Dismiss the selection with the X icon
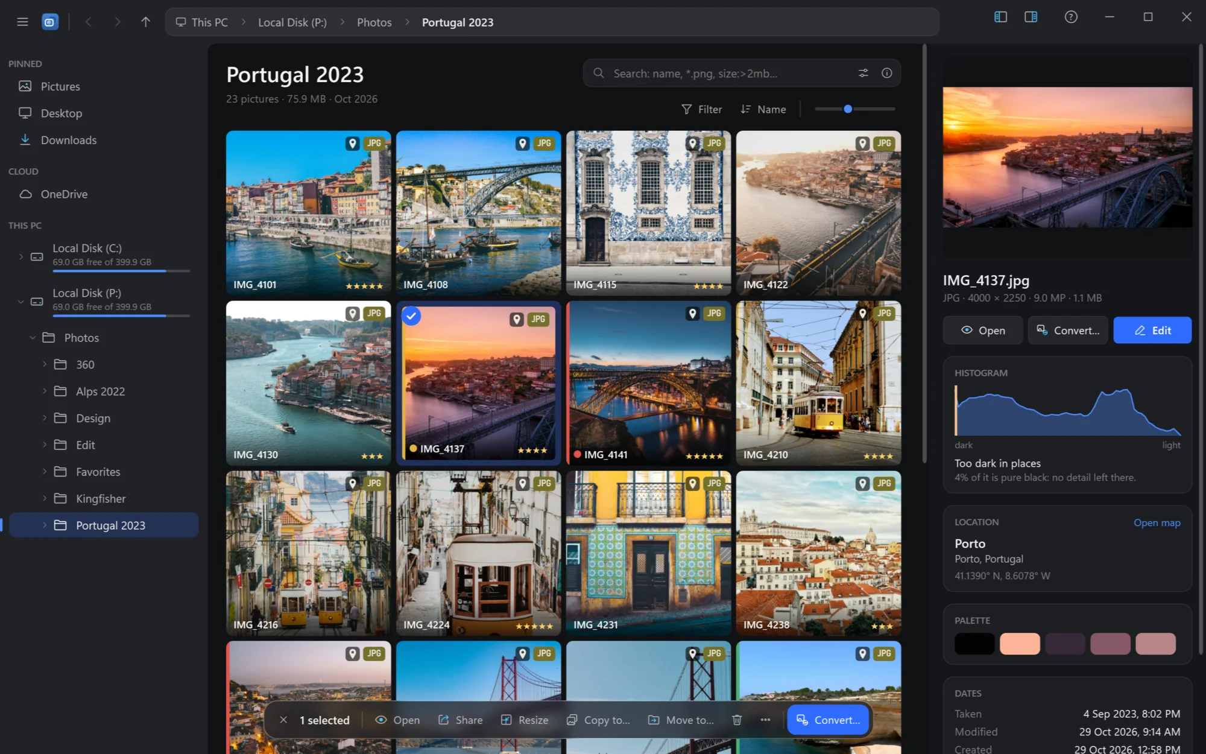Viewport: 1206px width, 754px height. click(283, 720)
